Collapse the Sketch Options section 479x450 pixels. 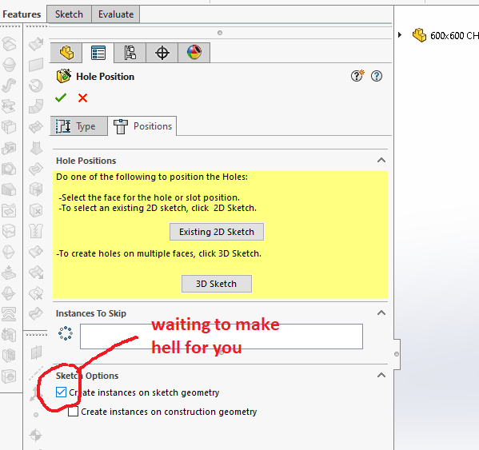[381, 375]
